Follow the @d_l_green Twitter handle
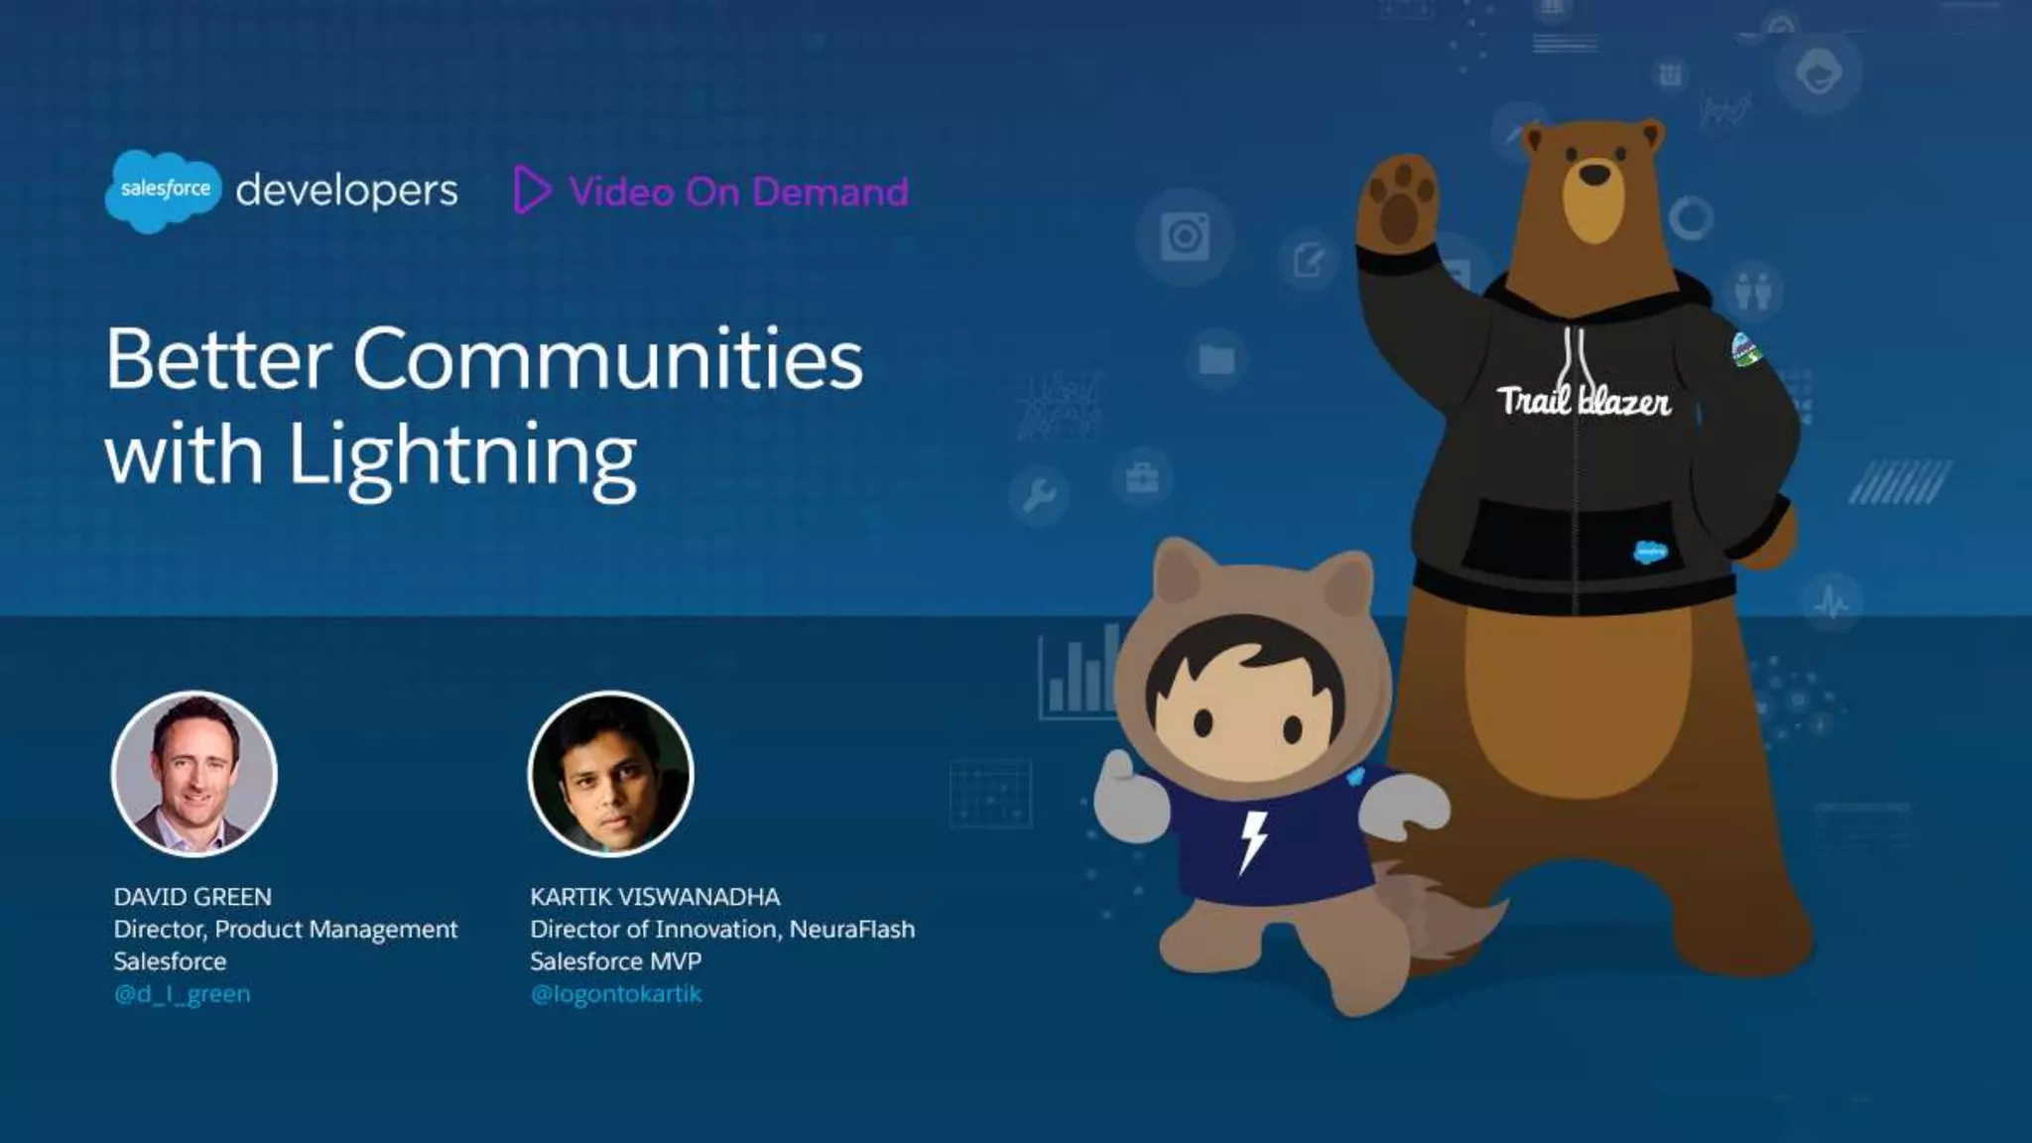The width and height of the screenshot is (2032, 1143). pyautogui.click(x=182, y=993)
